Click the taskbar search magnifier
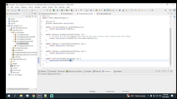Image resolution: width=177 pixels, height=99 pixels. click(15, 96)
